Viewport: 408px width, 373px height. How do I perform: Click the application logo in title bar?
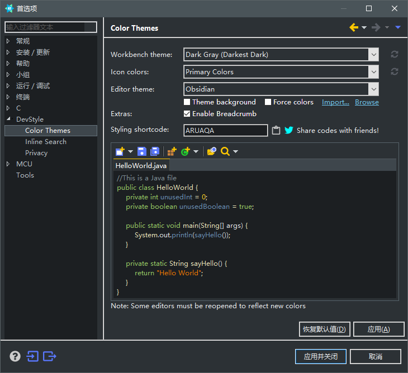pos(10,8)
